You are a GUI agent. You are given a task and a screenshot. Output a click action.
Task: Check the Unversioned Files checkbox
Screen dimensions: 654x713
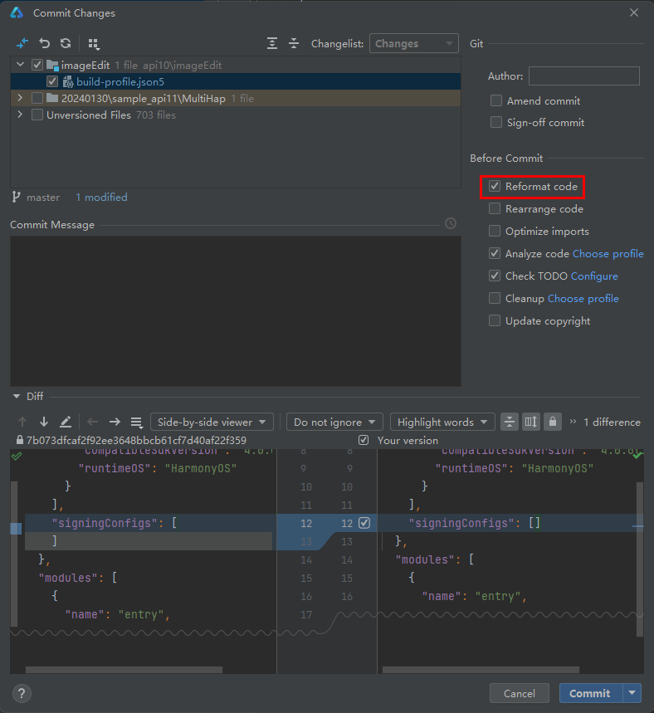[37, 115]
